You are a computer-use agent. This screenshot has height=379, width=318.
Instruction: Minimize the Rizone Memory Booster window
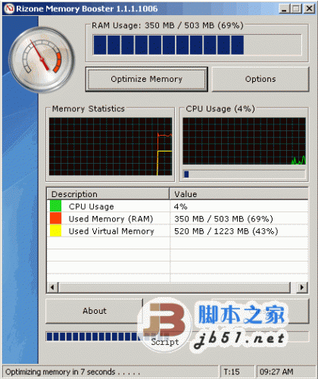(x=284, y=9)
